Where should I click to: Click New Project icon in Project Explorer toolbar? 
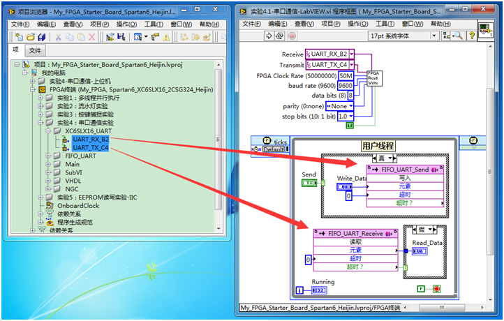pyautogui.click(x=20, y=37)
